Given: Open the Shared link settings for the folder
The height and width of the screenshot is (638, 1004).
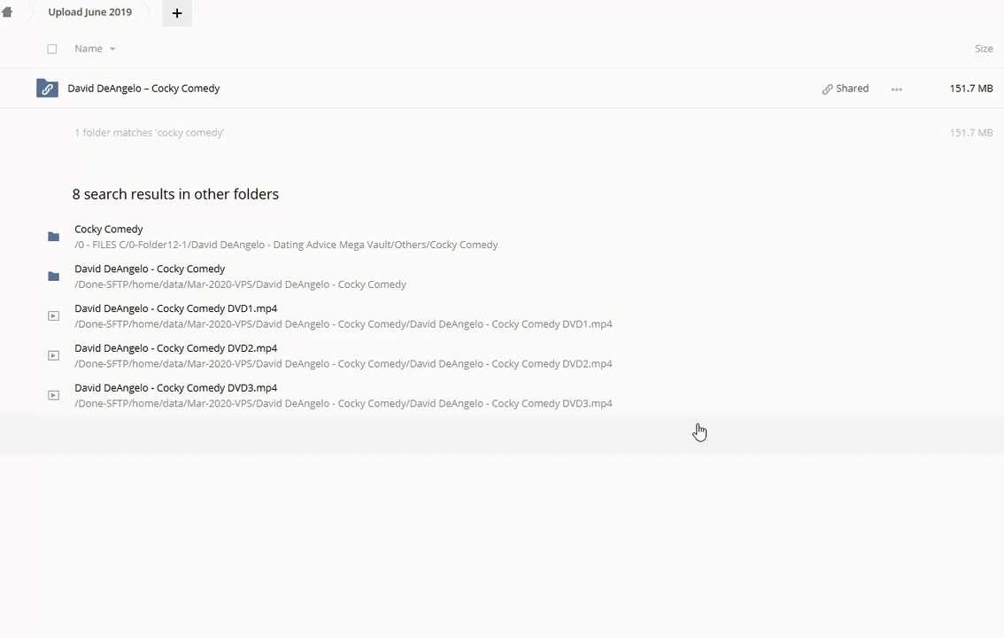Looking at the screenshot, I should tap(846, 89).
